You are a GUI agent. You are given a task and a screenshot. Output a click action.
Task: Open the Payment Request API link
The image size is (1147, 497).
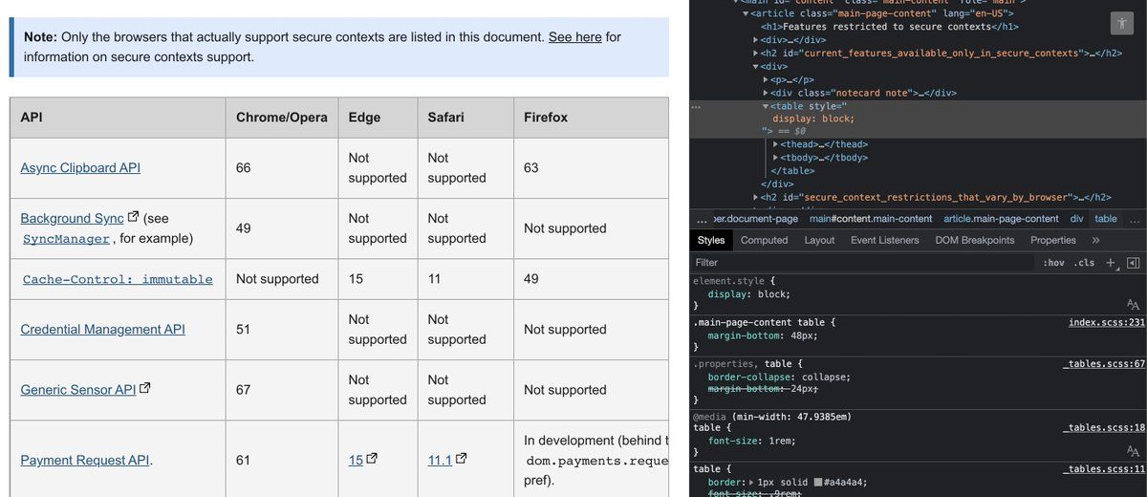(85, 460)
